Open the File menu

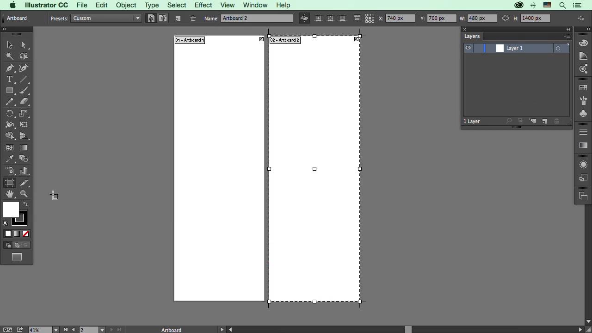(x=82, y=5)
